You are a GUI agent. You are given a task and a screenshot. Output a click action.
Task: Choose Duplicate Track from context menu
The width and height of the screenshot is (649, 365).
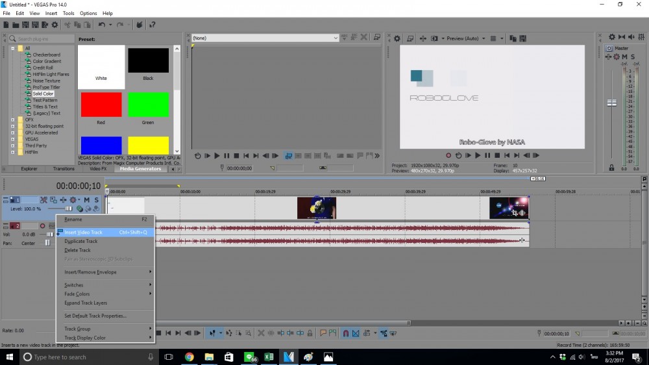(106, 241)
